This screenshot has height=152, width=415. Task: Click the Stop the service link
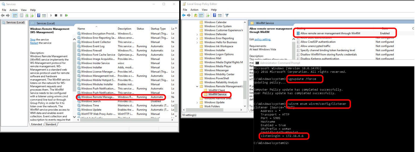pos(33,40)
